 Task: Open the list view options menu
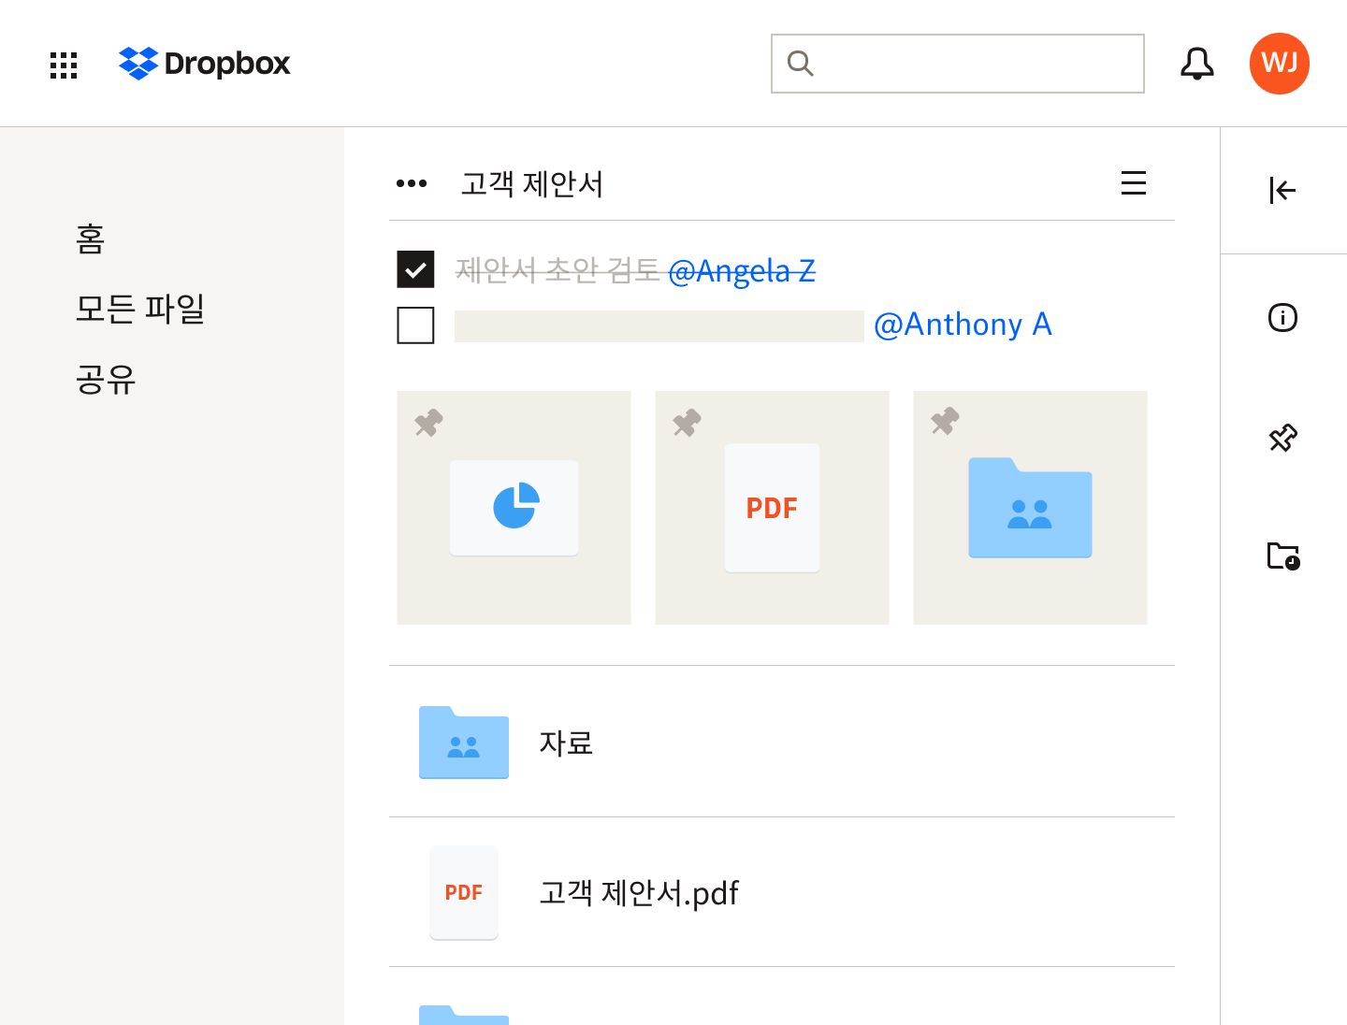click(1134, 183)
